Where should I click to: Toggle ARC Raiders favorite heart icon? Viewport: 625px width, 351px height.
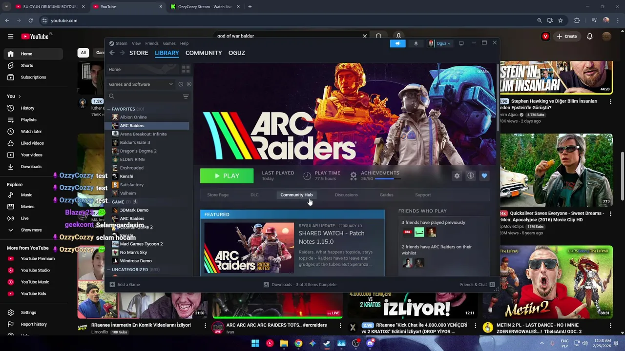pos(484,176)
